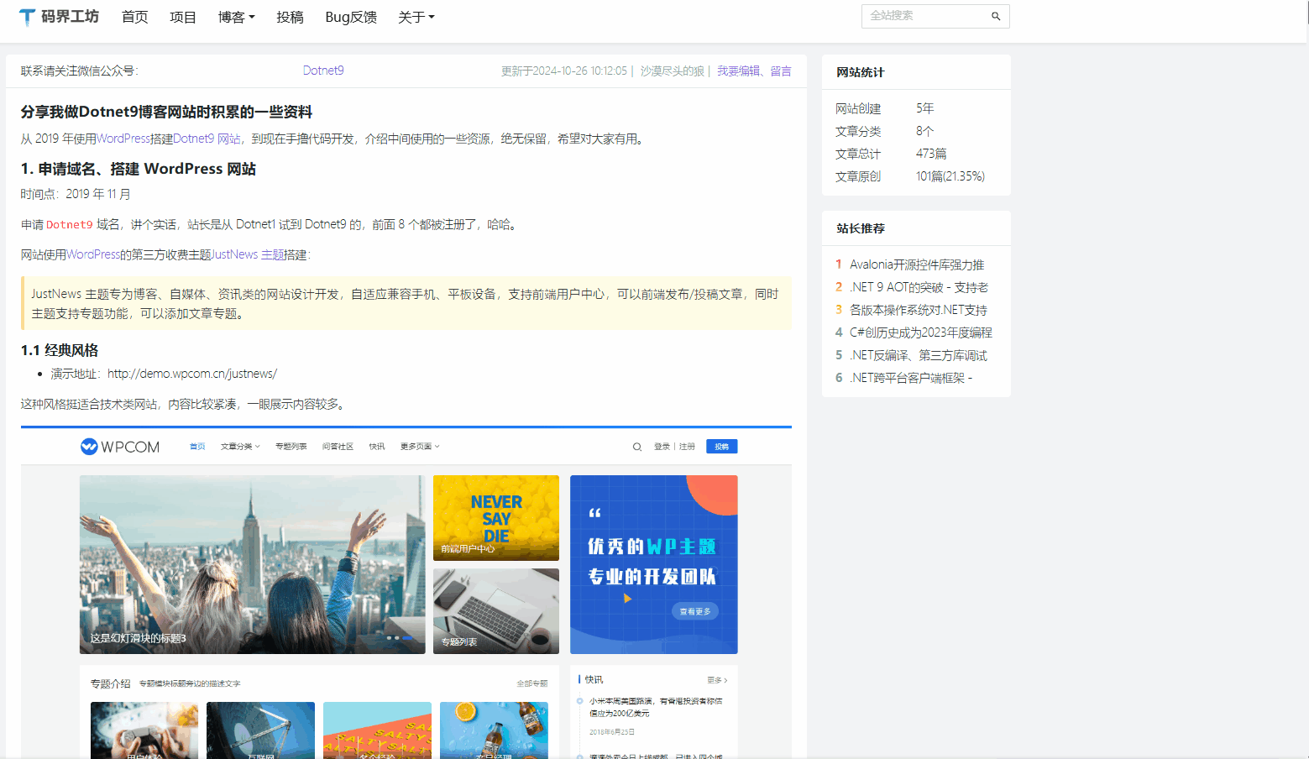Click the Dotnet9 WeChat account link

[x=323, y=71]
